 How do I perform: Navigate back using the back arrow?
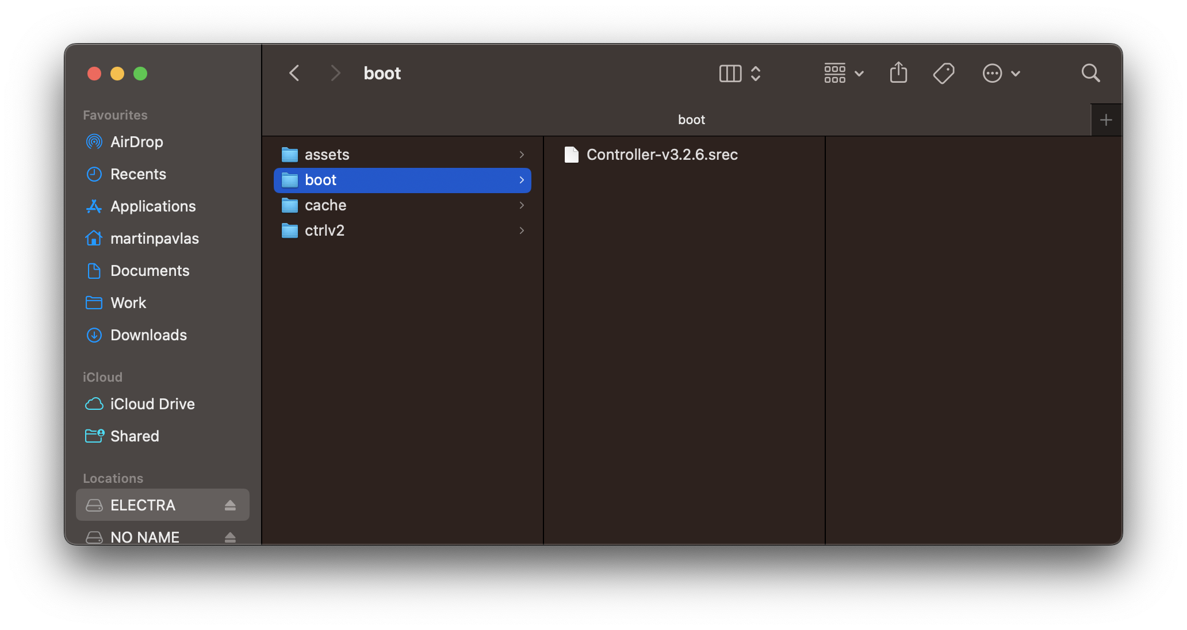pyautogui.click(x=294, y=73)
